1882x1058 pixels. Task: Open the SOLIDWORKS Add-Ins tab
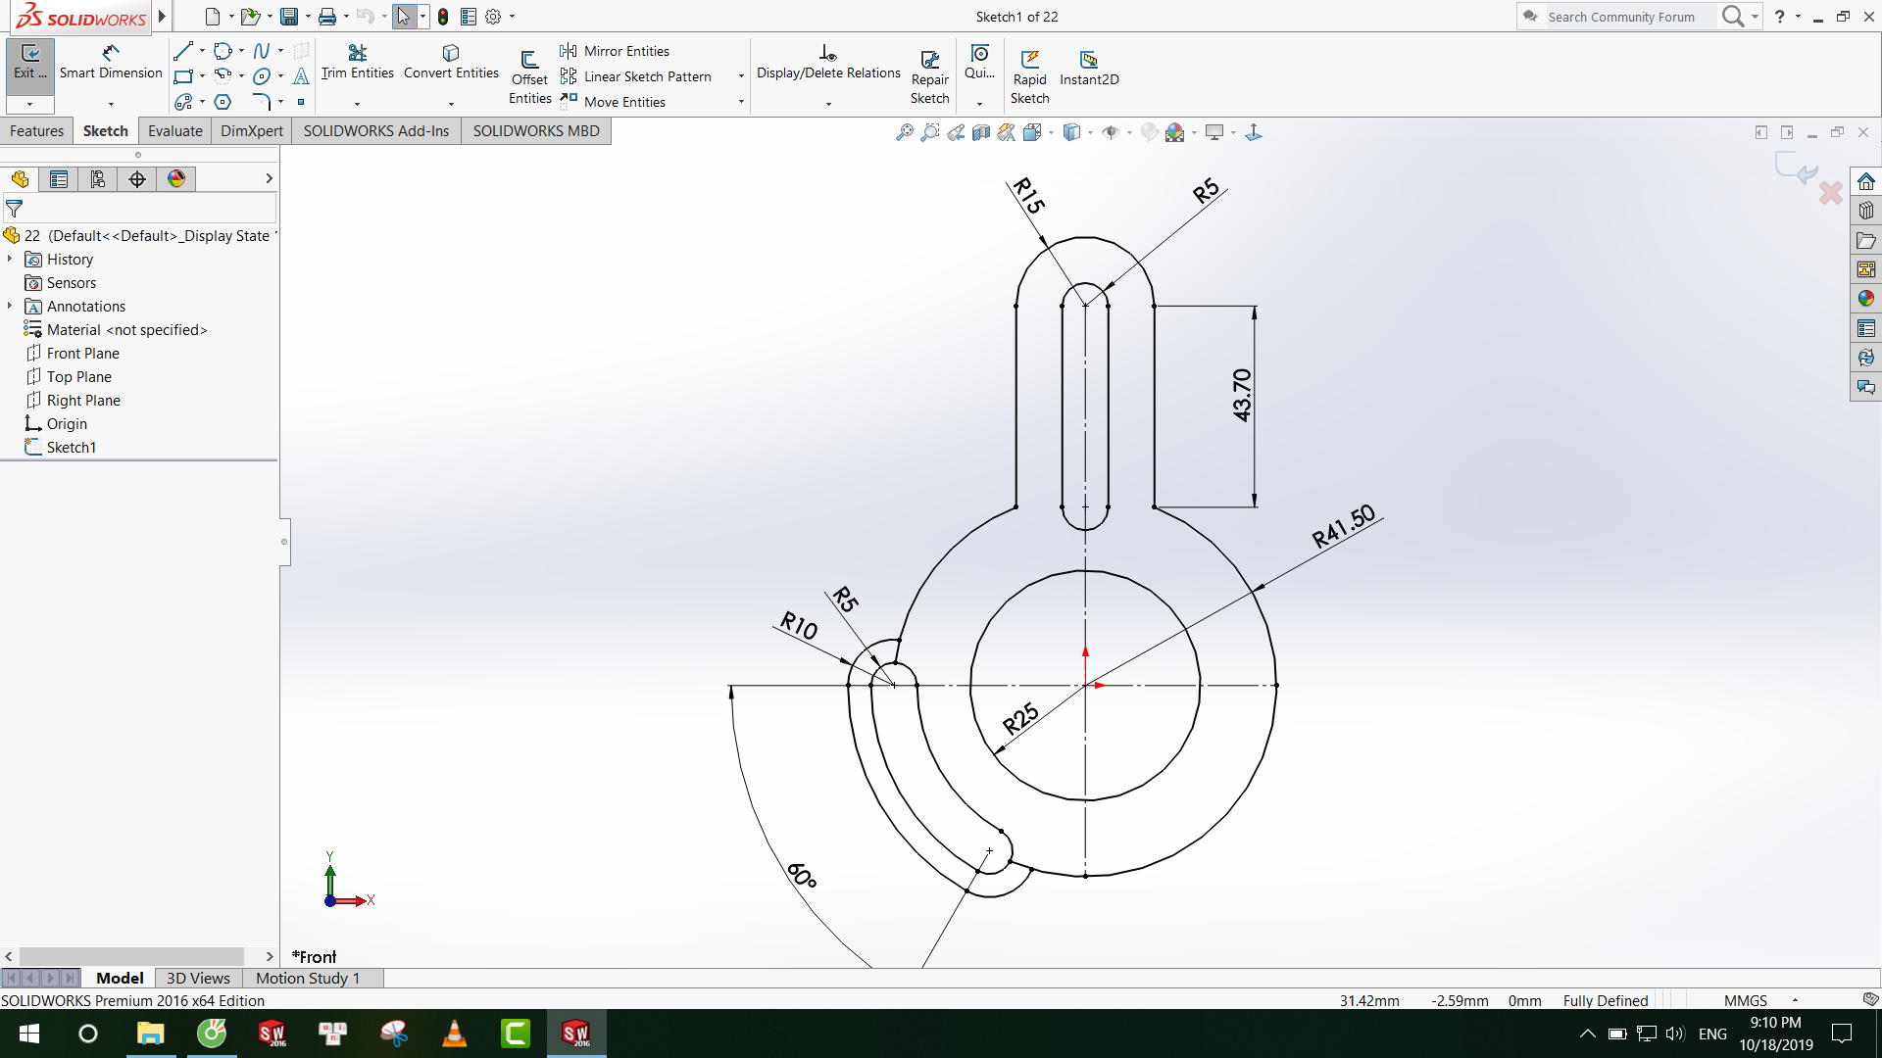click(376, 130)
